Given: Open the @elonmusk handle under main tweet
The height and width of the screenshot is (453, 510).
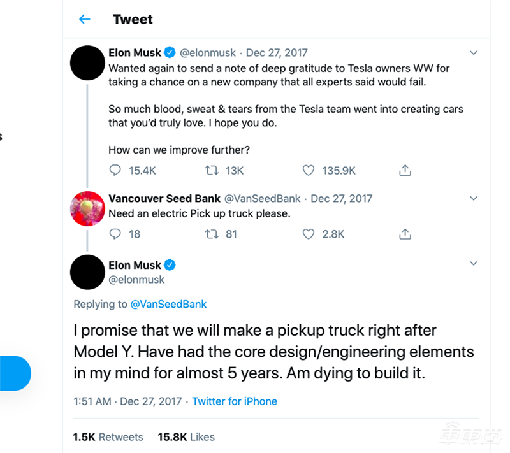Looking at the screenshot, I should point(136,279).
